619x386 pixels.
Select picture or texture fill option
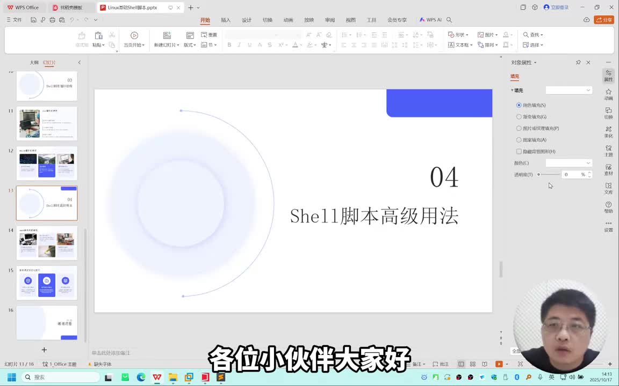[x=519, y=128]
